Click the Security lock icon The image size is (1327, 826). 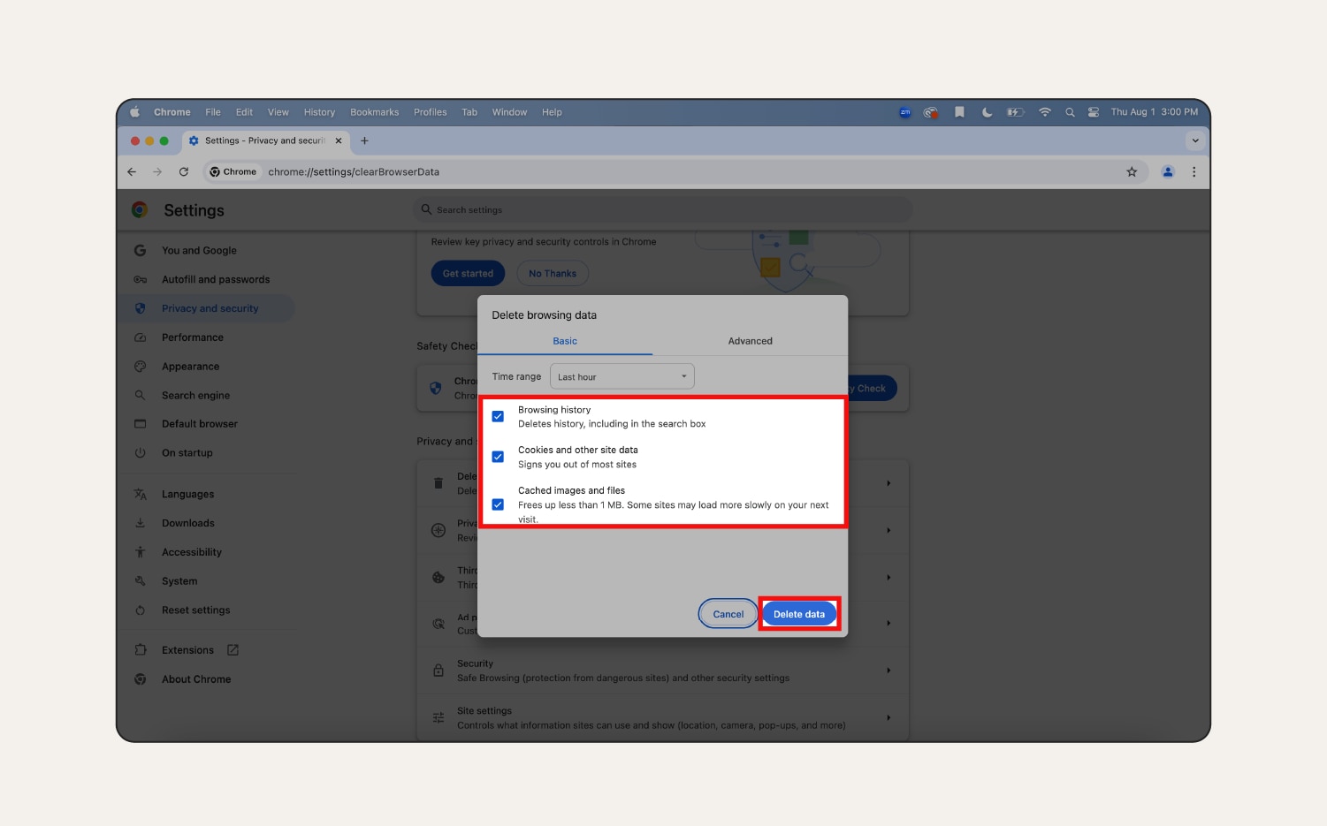439,671
